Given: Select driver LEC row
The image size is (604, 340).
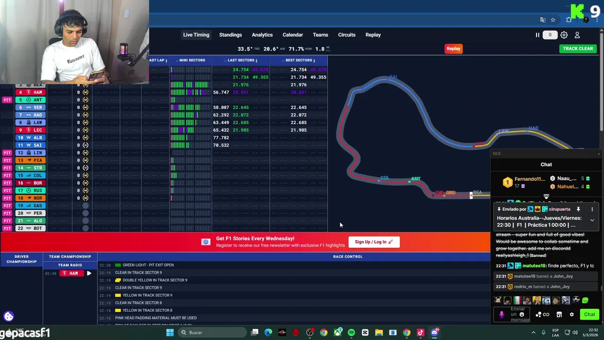Looking at the screenshot, I should (x=31, y=130).
